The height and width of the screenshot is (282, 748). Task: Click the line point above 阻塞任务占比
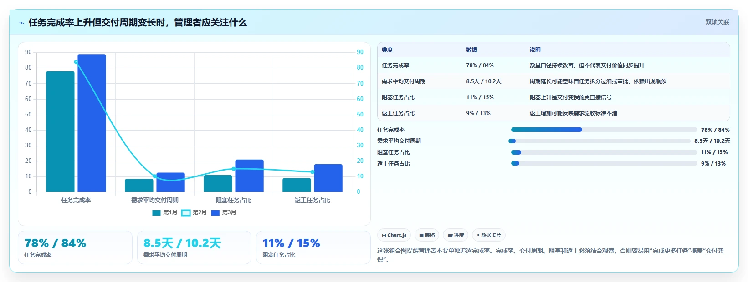[234, 169]
